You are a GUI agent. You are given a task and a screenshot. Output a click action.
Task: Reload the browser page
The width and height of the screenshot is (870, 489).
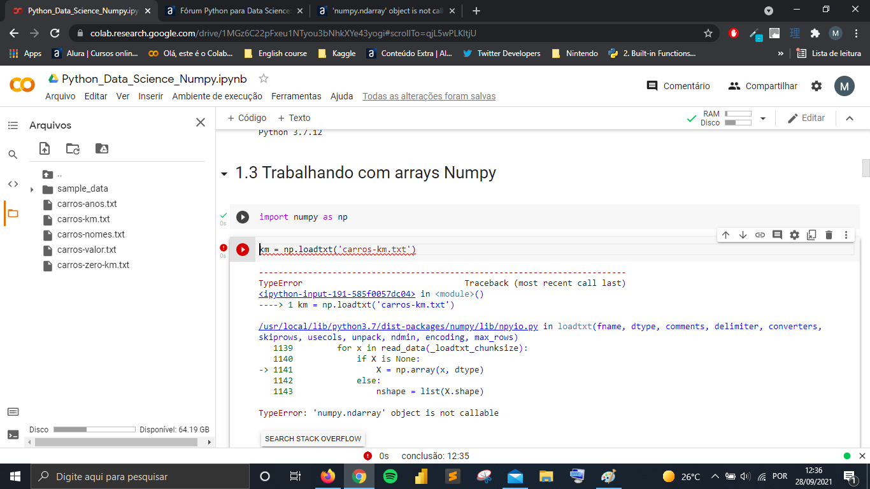55,33
